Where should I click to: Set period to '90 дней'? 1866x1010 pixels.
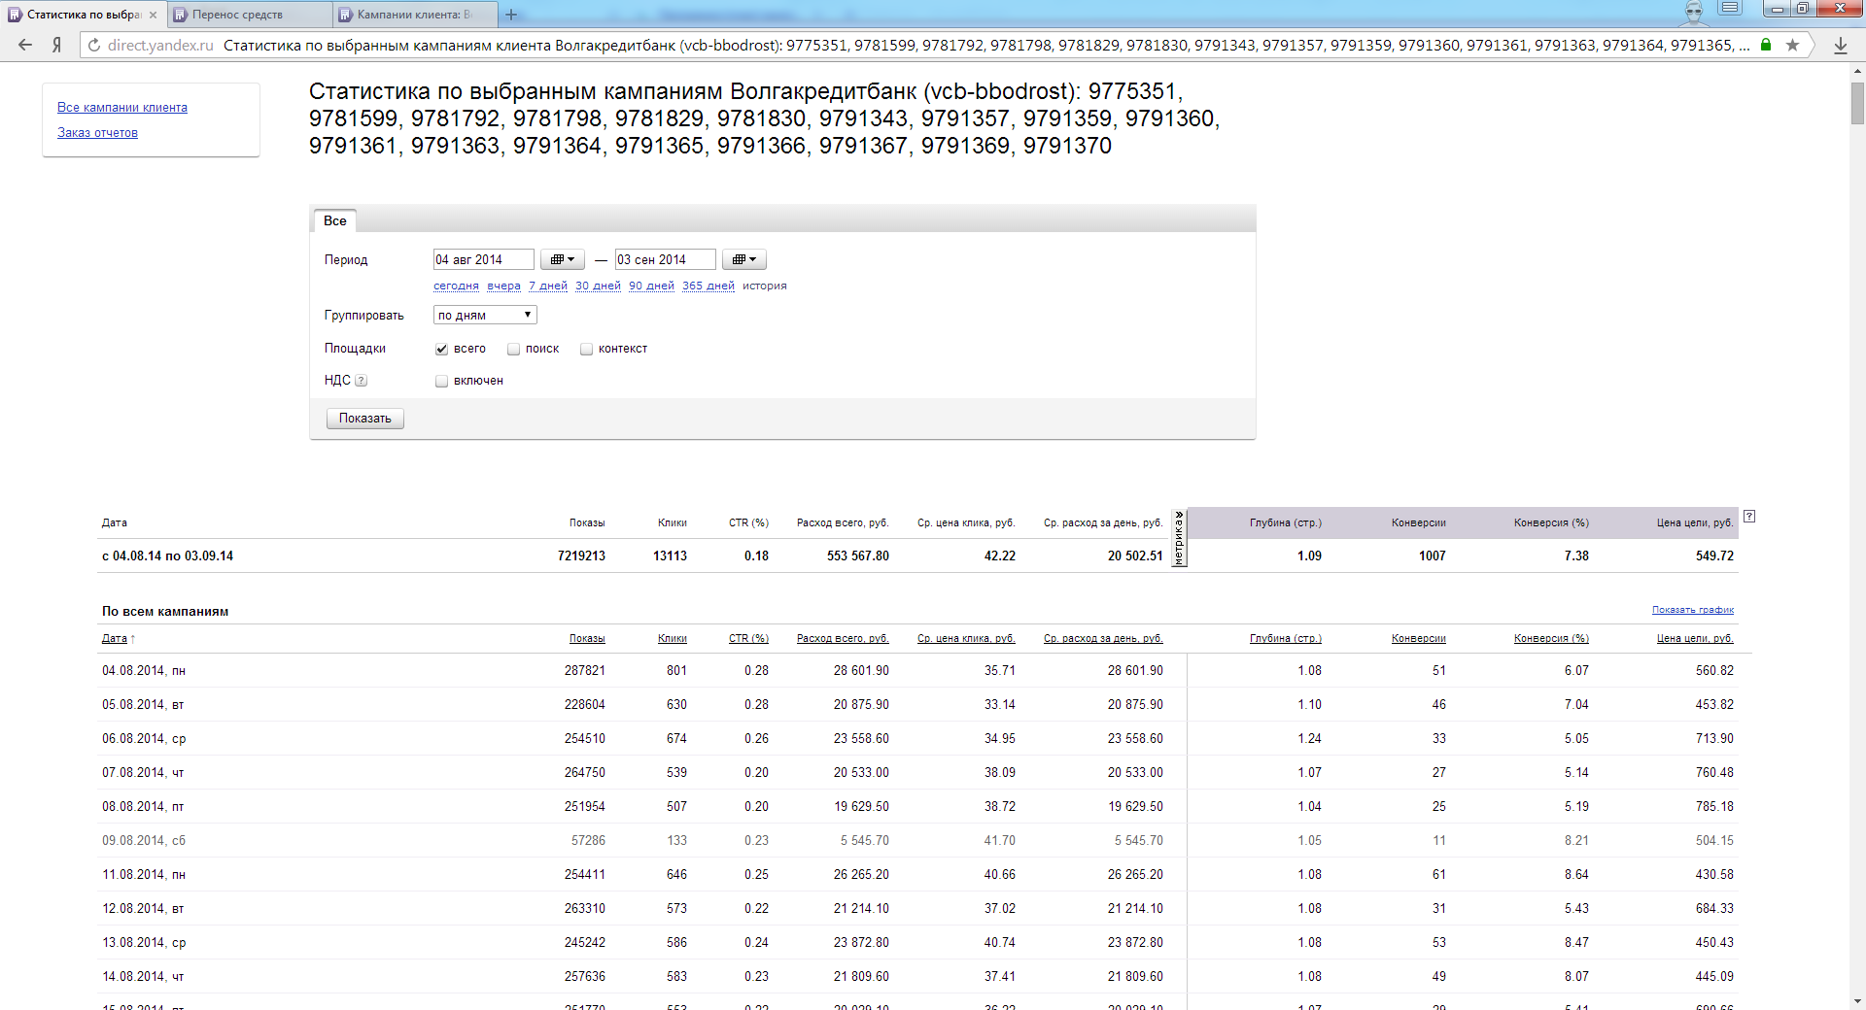(651, 286)
